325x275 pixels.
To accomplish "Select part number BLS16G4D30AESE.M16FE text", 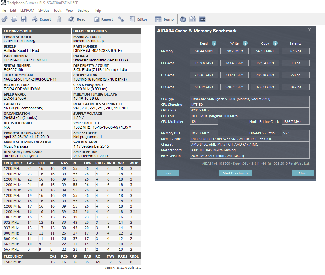I will (26, 60).
